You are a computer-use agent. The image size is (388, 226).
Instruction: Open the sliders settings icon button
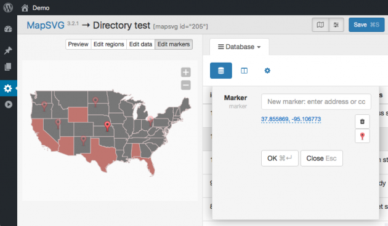coord(336,25)
